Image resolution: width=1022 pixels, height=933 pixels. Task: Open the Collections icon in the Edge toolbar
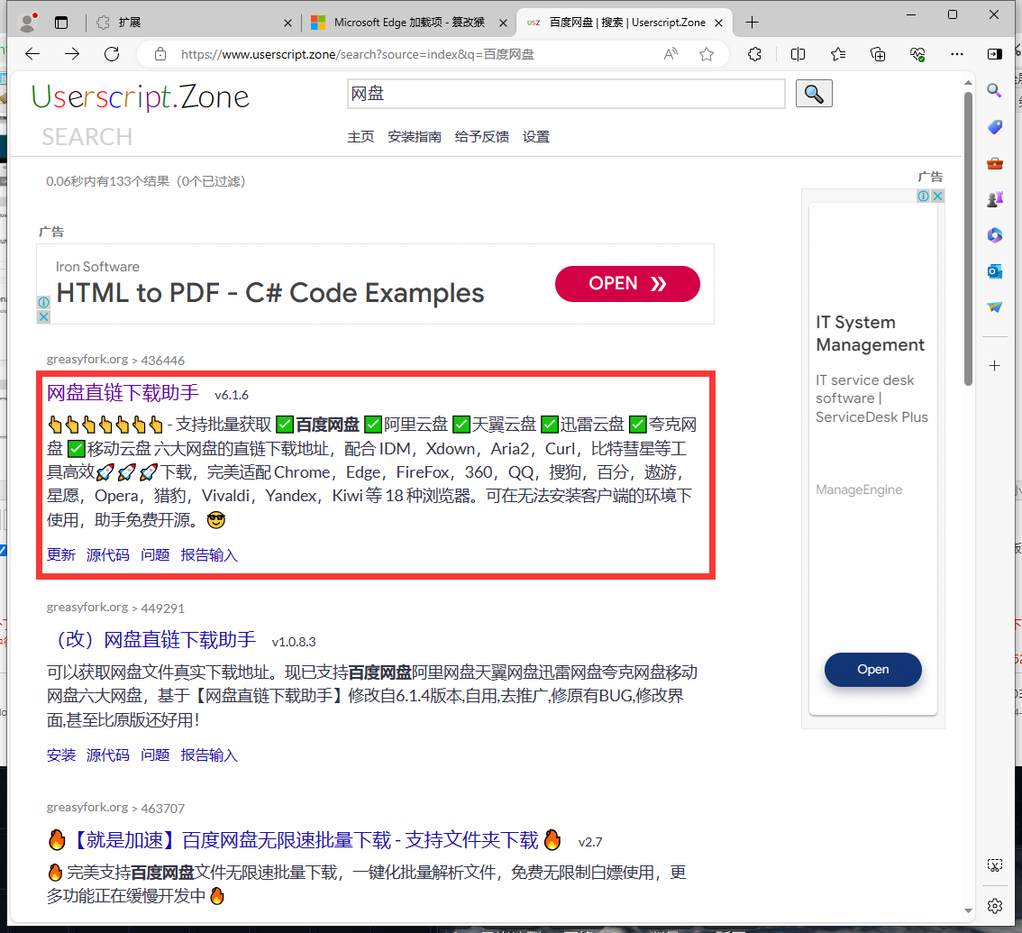pyautogui.click(x=878, y=54)
